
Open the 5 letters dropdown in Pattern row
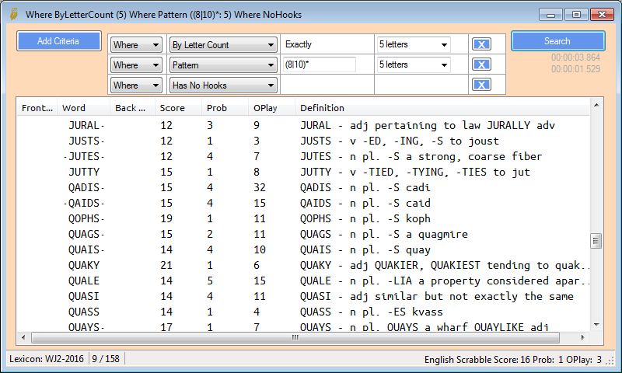[x=414, y=64]
